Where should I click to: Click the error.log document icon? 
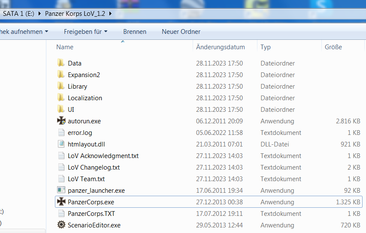click(x=61, y=132)
